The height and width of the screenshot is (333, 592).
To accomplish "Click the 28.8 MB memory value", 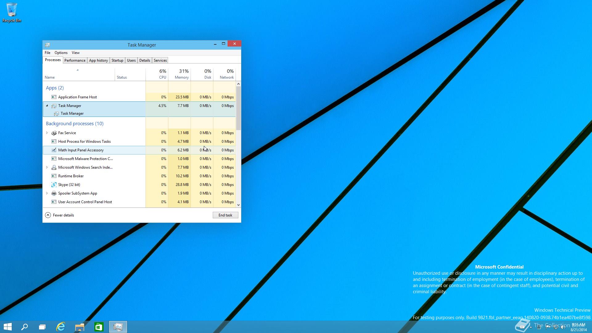I will pyautogui.click(x=182, y=185).
